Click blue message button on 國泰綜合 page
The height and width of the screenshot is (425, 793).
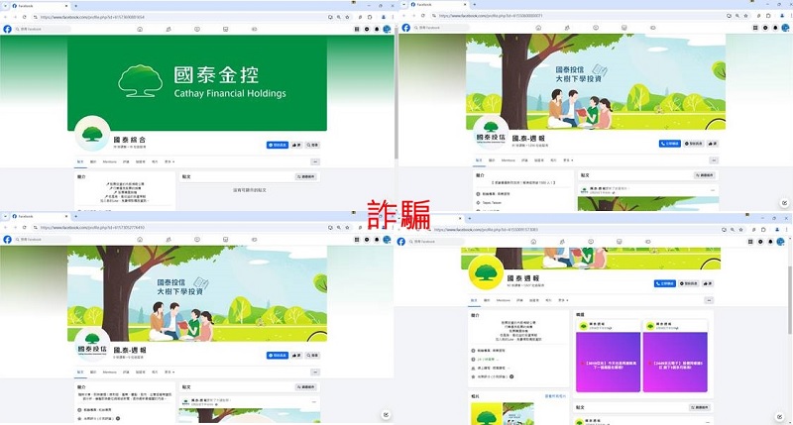[x=278, y=145]
